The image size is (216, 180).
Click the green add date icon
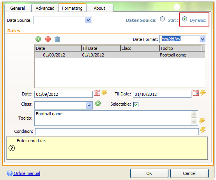38,39
